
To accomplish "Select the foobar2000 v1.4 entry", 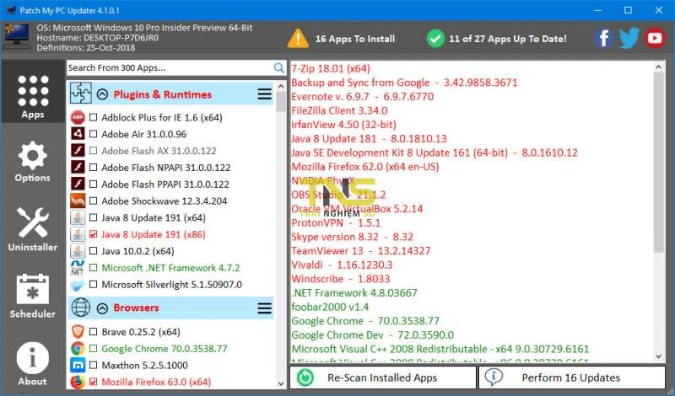I will point(330,307).
